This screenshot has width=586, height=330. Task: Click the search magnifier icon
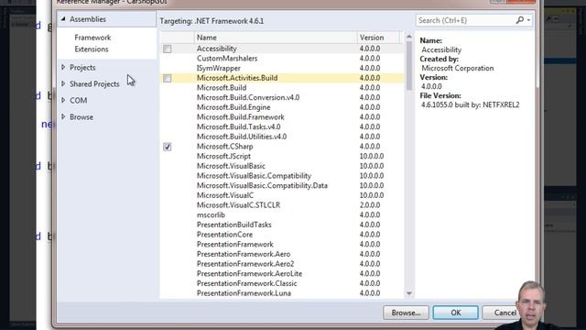(x=519, y=20)
